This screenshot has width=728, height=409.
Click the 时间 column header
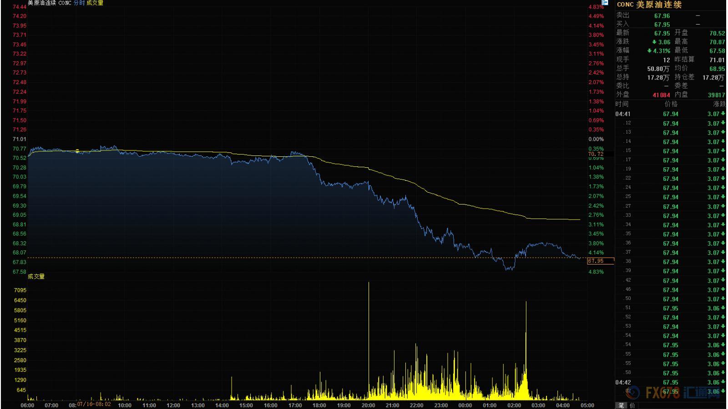(x=622, y=104)
